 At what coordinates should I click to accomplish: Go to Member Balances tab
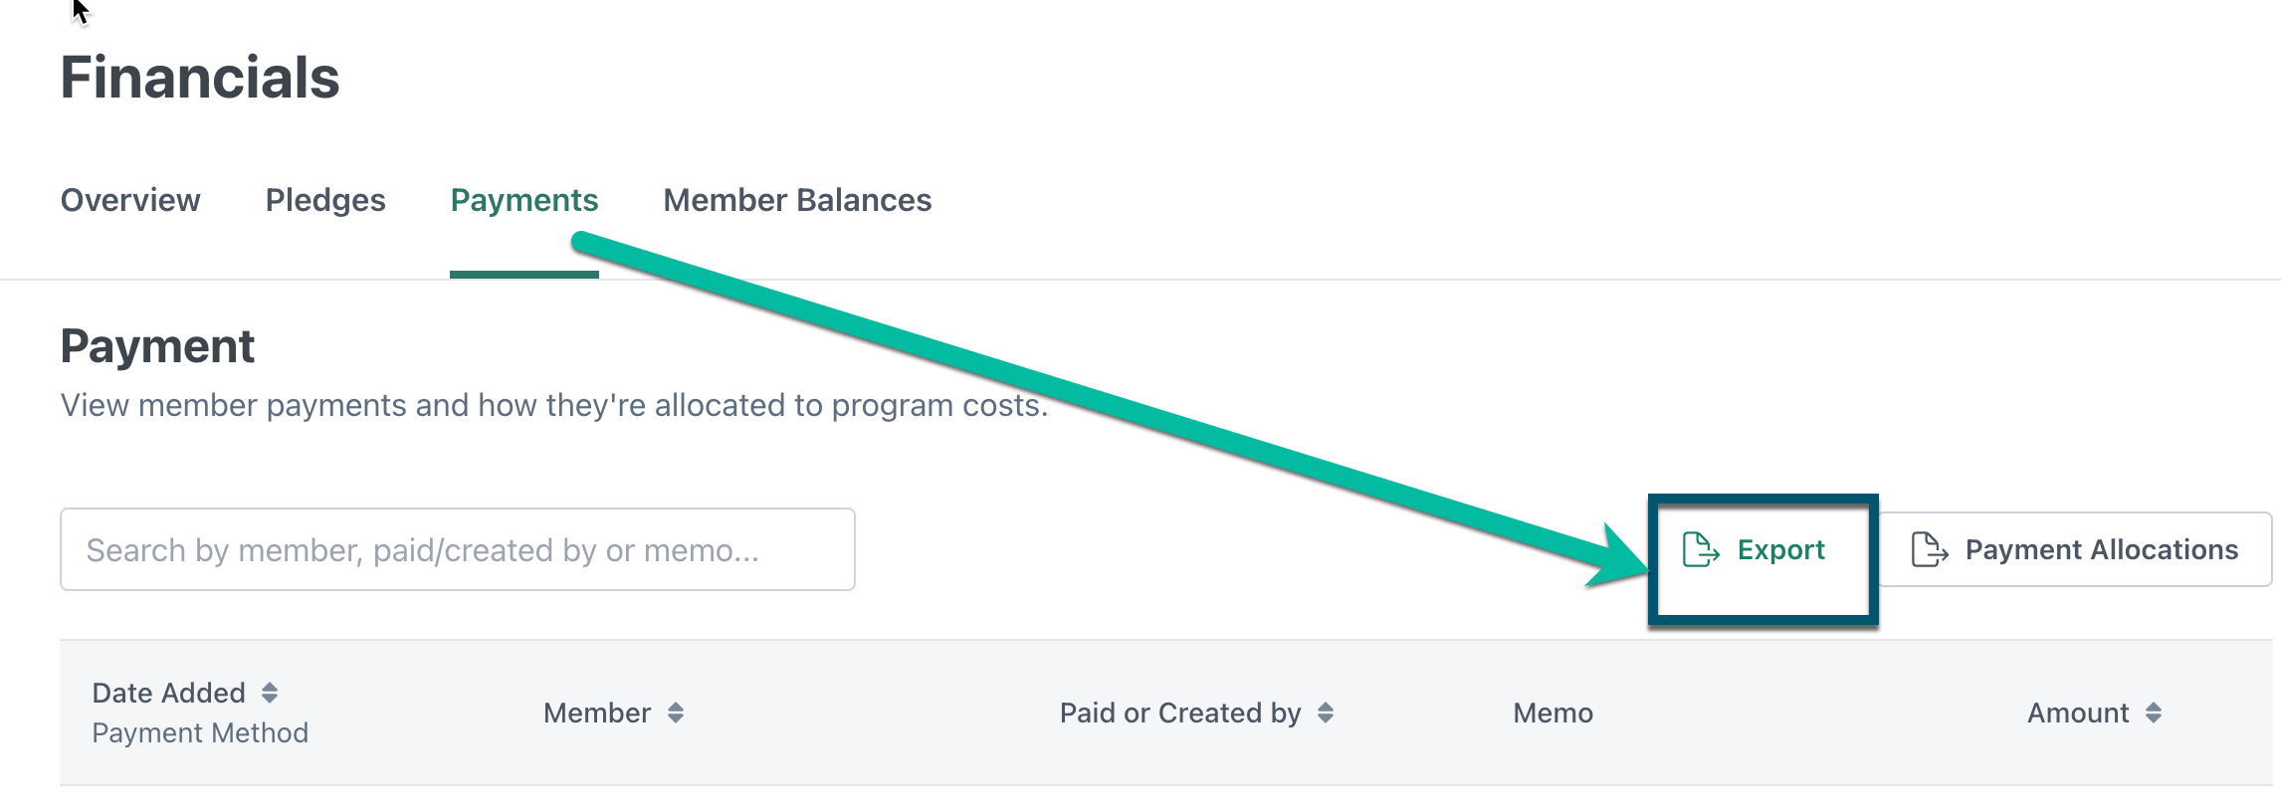(x=797, y=200)
